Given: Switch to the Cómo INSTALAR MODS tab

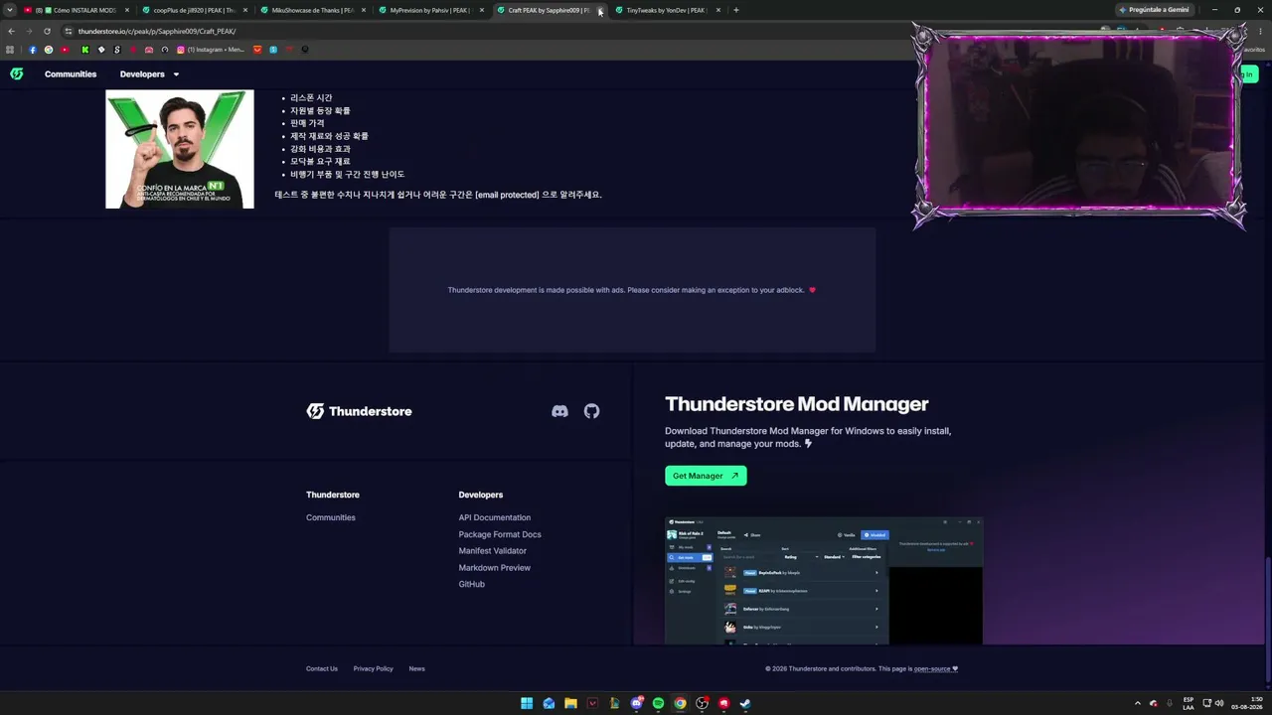Looking at the screenshot, I should tap(78, 10).
